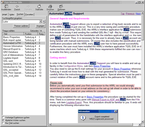Go back with the Zurück arrow
Screen dimensions: 145x127
pos(17,6)
